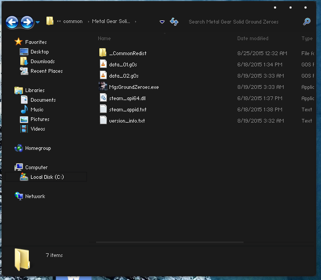Sort by Type column header
321x280 pixels.
(x=307, y=39)
